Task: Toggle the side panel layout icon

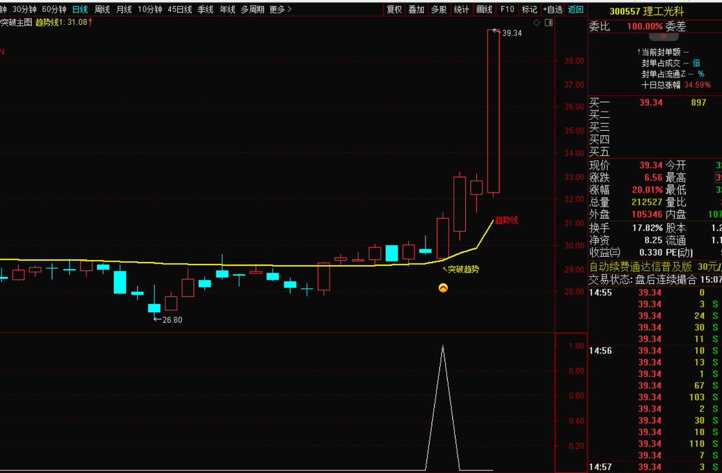Action: pyautogui.click(x=549, y=23)
